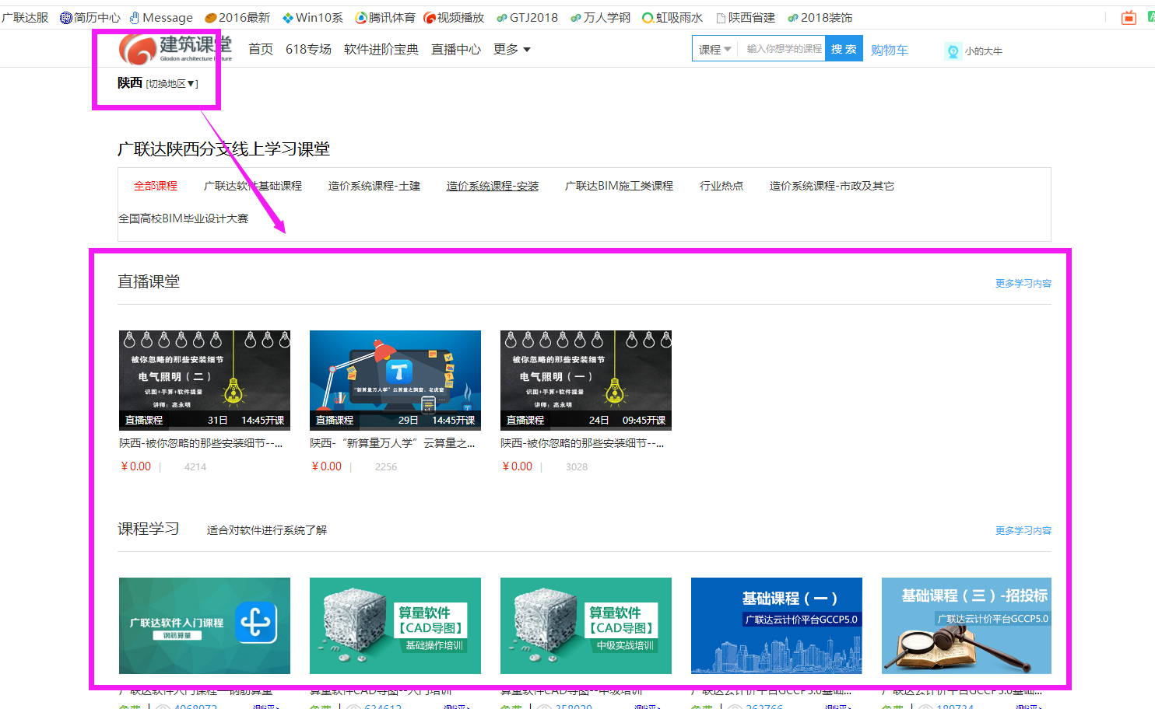Open the 广联达服 bookmark
This screenshot has width=1155, height=709.
pyautogui.click(x=25, y=17)
